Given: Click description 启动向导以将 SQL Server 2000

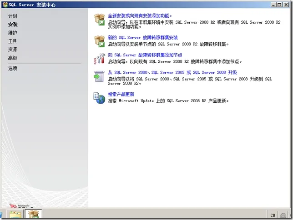Looking at the screenshot, I should [190, 81].
